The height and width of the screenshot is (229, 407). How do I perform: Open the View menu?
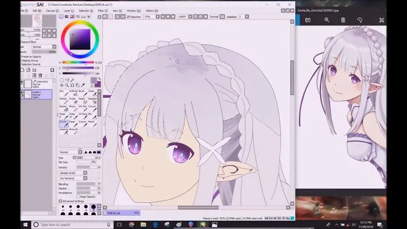(x=117, y=10)
